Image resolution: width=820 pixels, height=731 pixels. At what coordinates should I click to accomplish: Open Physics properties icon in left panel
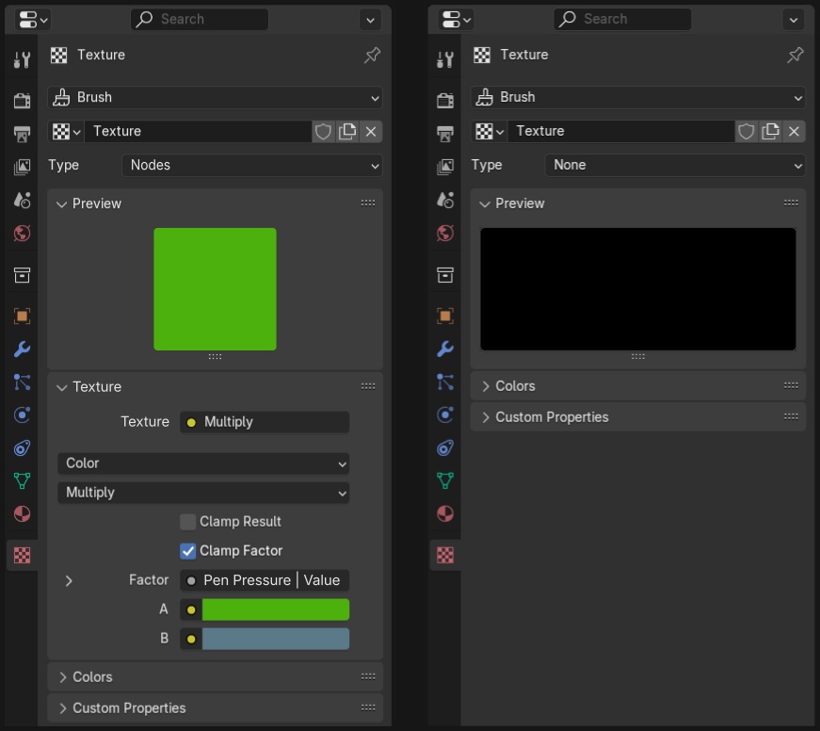tap(22, 414)
